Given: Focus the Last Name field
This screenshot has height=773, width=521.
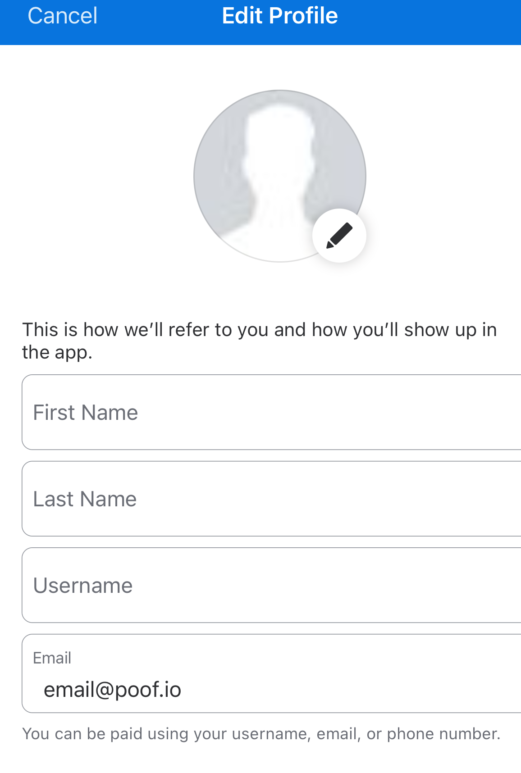Looking at the screenshot, I should click(x=271, y=499).
